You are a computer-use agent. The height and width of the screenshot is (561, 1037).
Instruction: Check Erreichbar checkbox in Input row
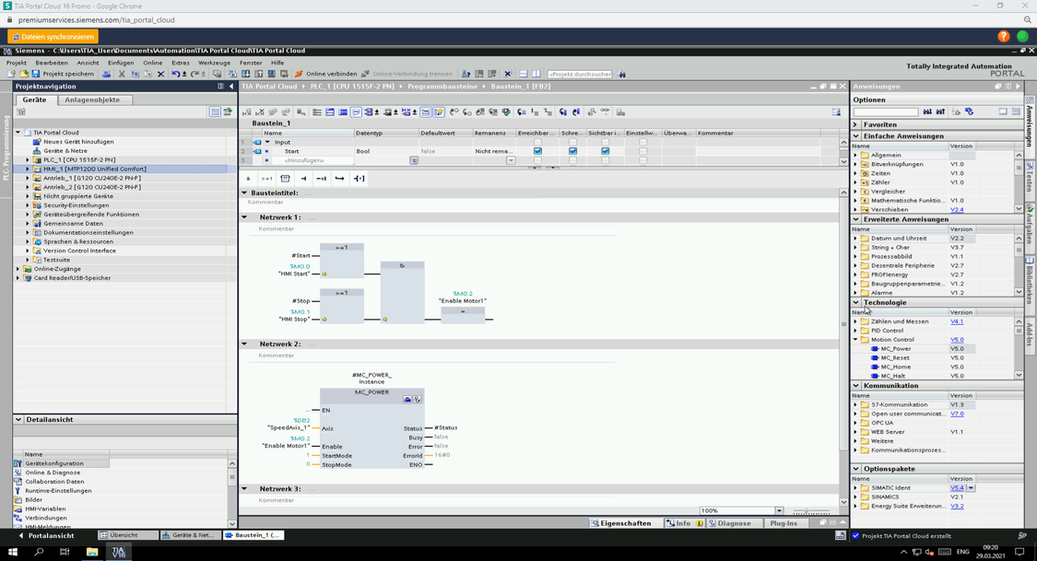pos(537,142)
